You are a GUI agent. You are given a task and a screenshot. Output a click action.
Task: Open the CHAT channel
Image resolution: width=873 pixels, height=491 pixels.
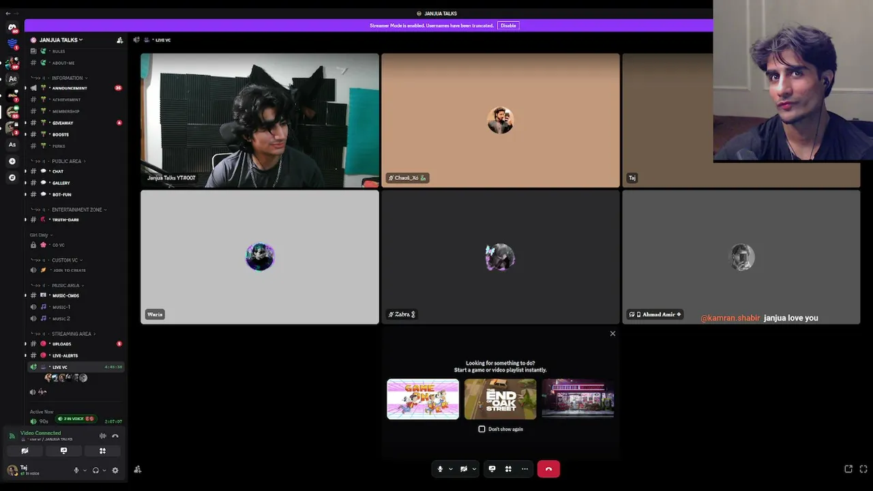(76, 171)
